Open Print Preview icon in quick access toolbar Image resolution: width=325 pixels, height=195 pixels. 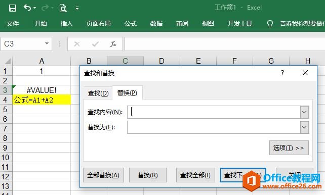(x=63, y=8)
